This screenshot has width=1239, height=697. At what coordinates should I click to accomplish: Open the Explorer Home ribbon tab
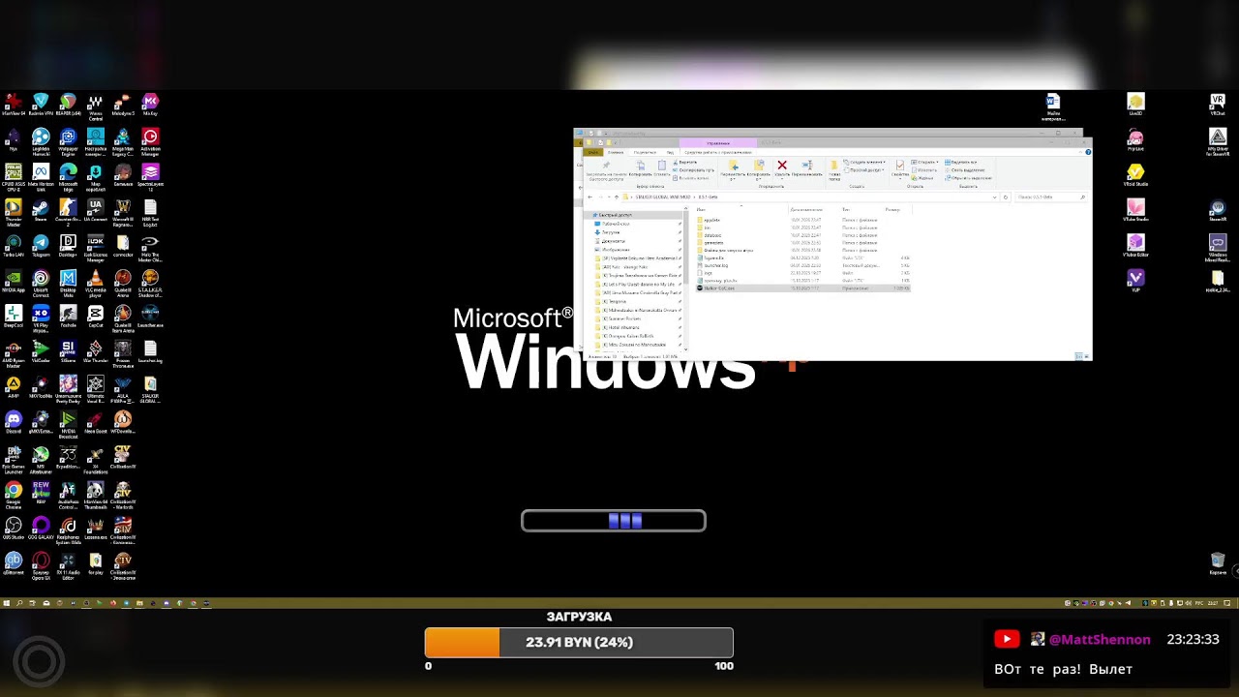pos(616,152)
